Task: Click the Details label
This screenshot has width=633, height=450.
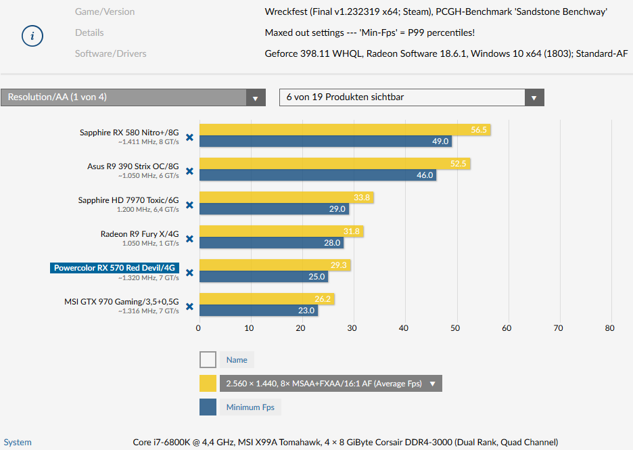Action: coord(89,32)
